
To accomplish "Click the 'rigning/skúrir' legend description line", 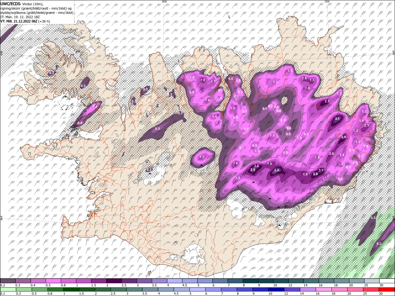I will pyautogui.click(x=36, y=8).
